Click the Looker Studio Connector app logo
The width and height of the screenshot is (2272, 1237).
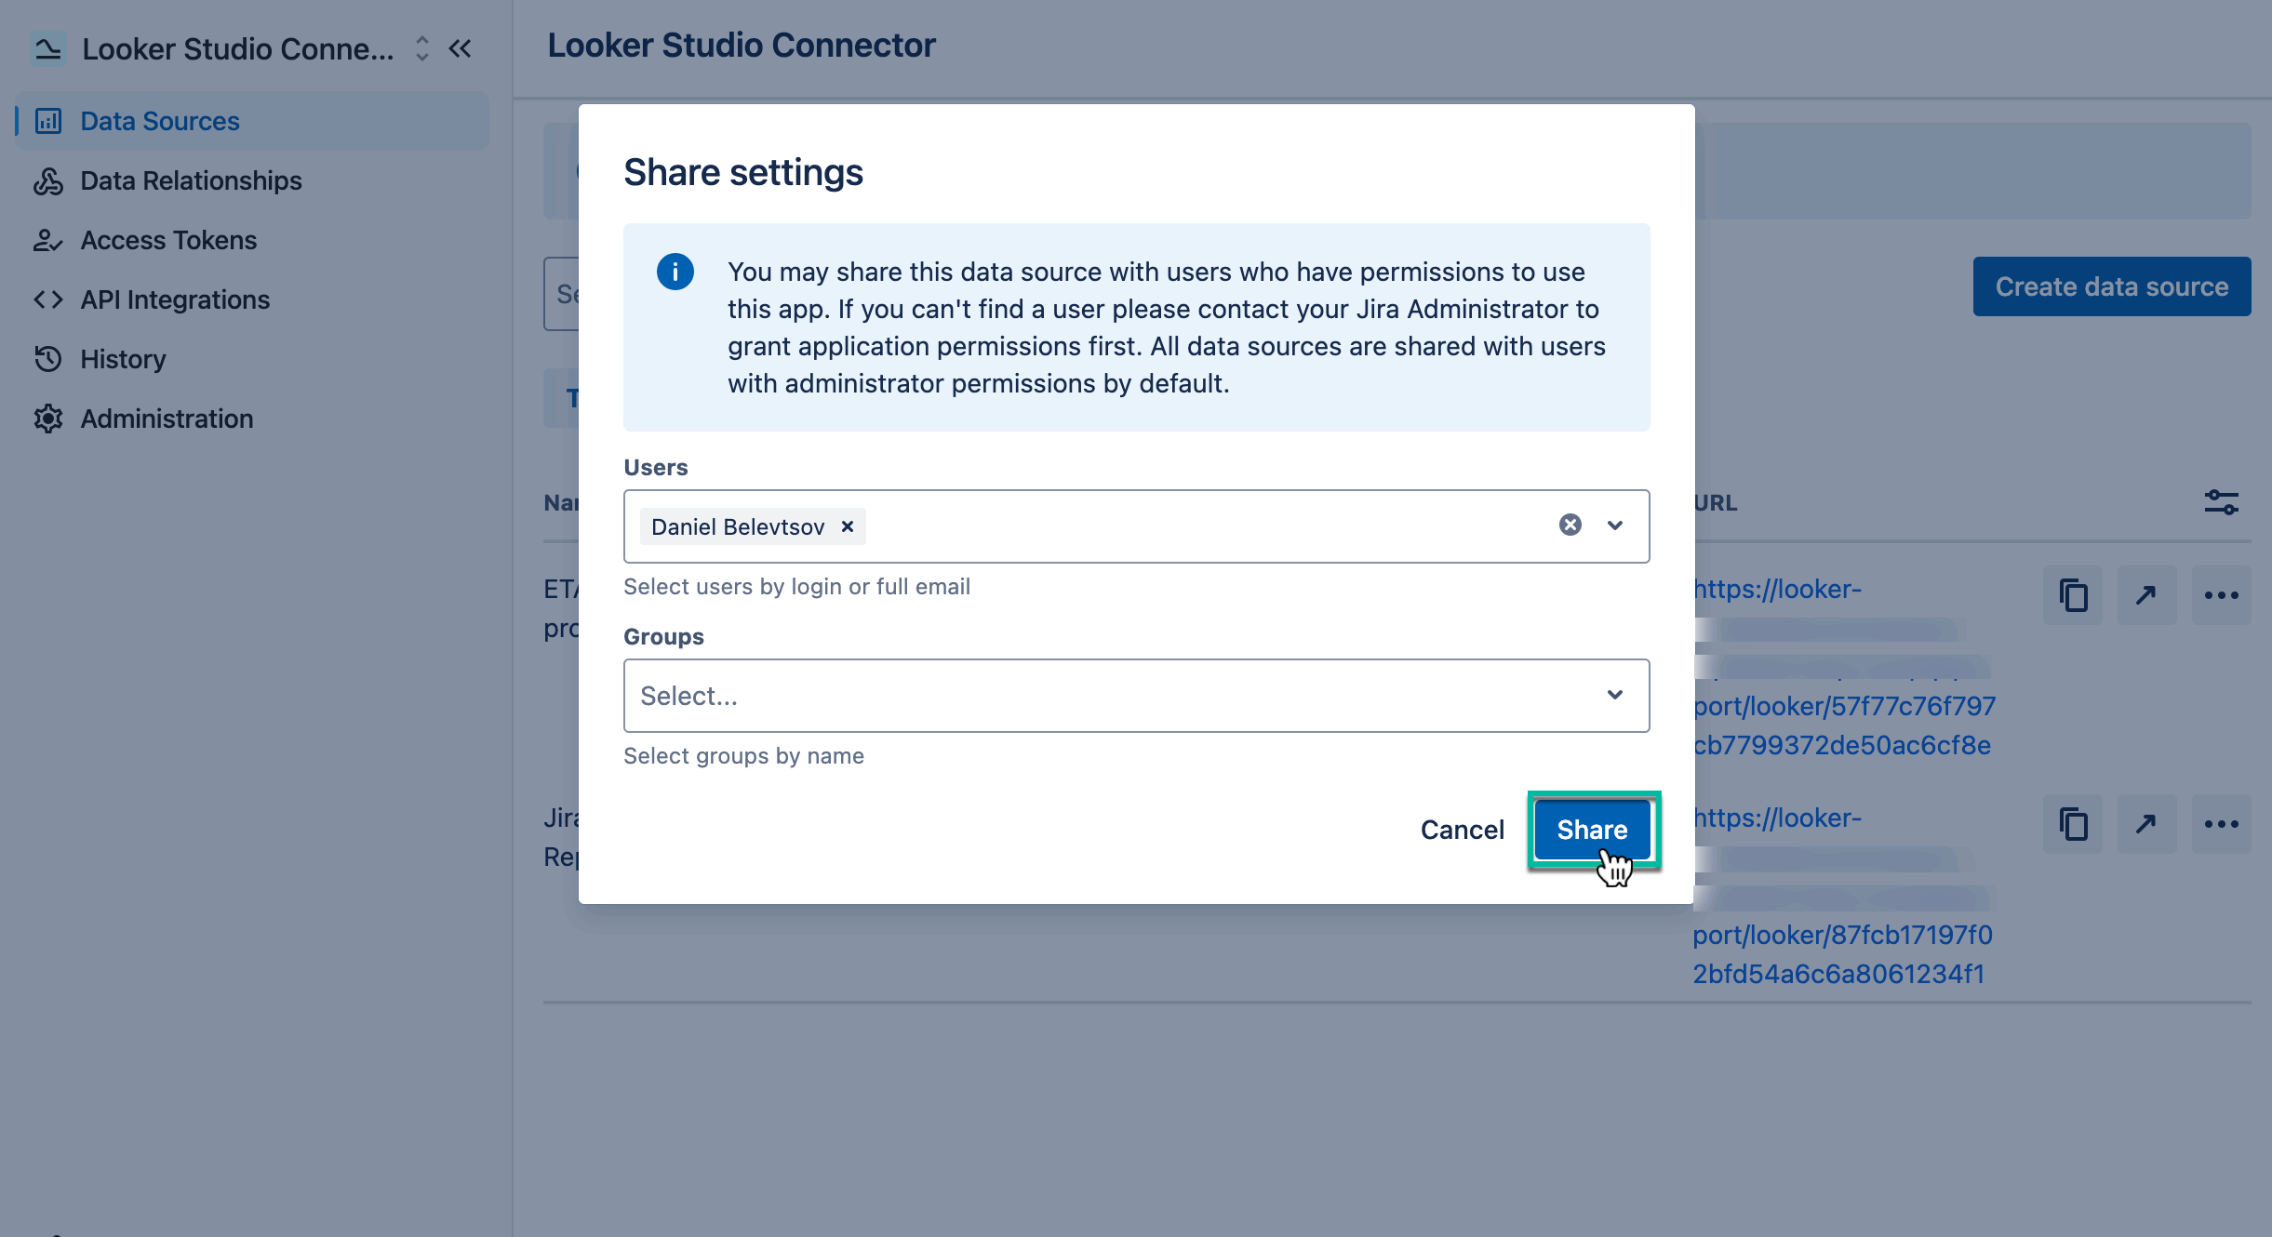[47, 48]
